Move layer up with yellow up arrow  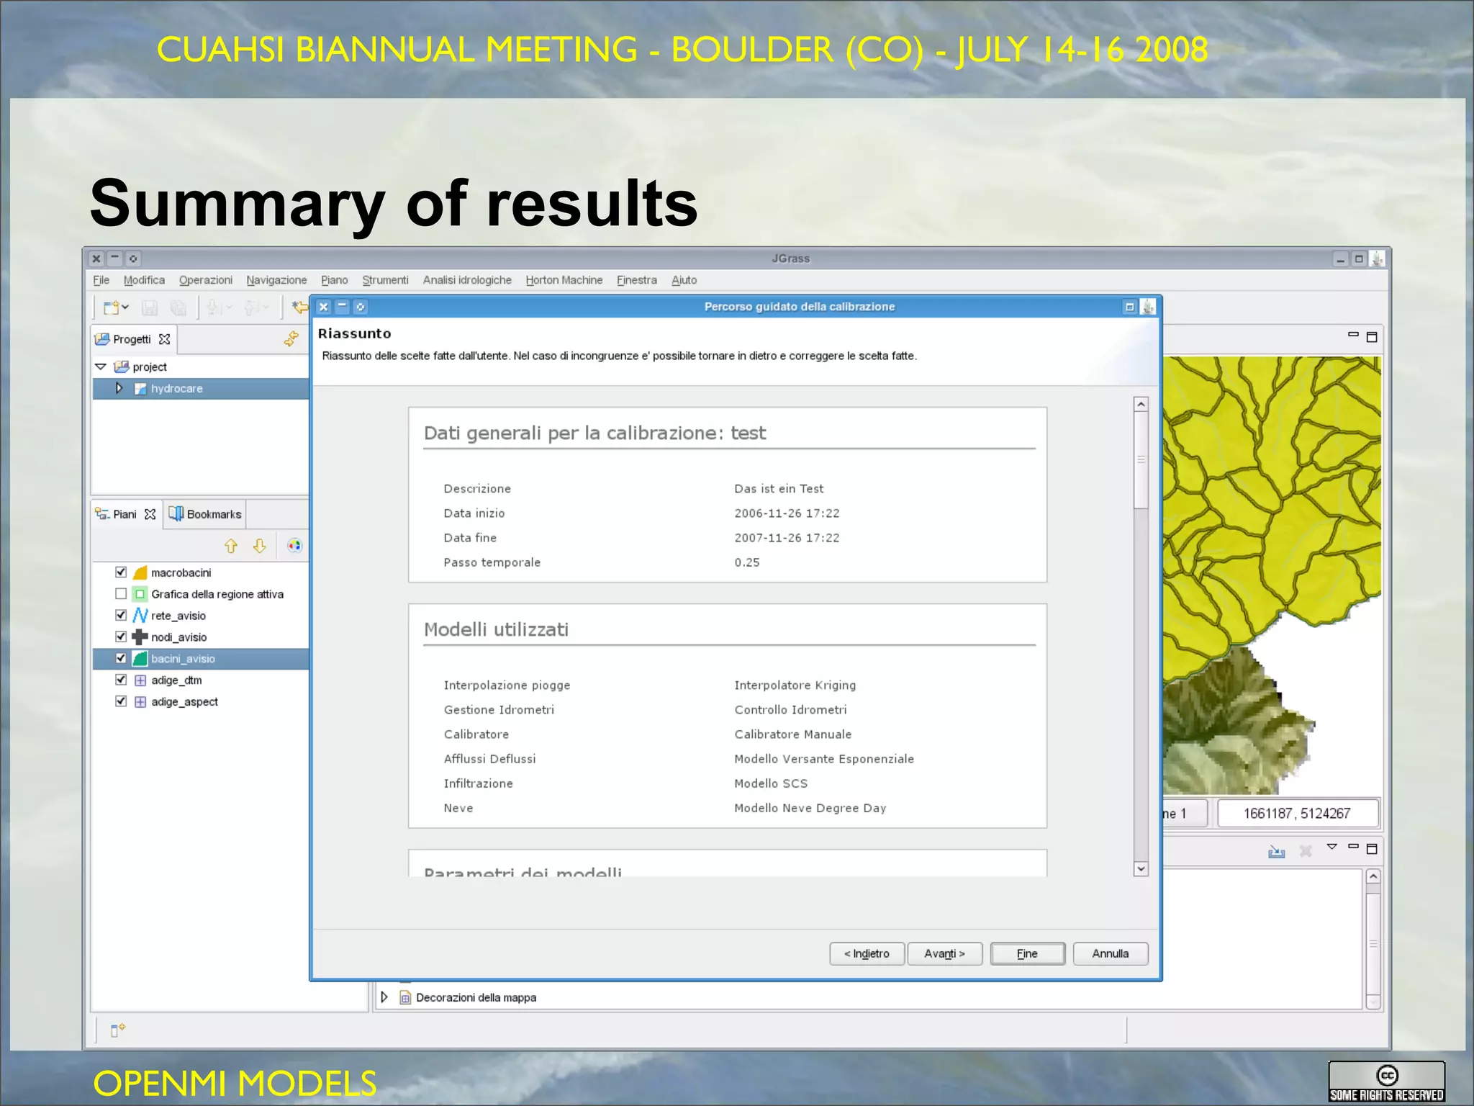231,546
